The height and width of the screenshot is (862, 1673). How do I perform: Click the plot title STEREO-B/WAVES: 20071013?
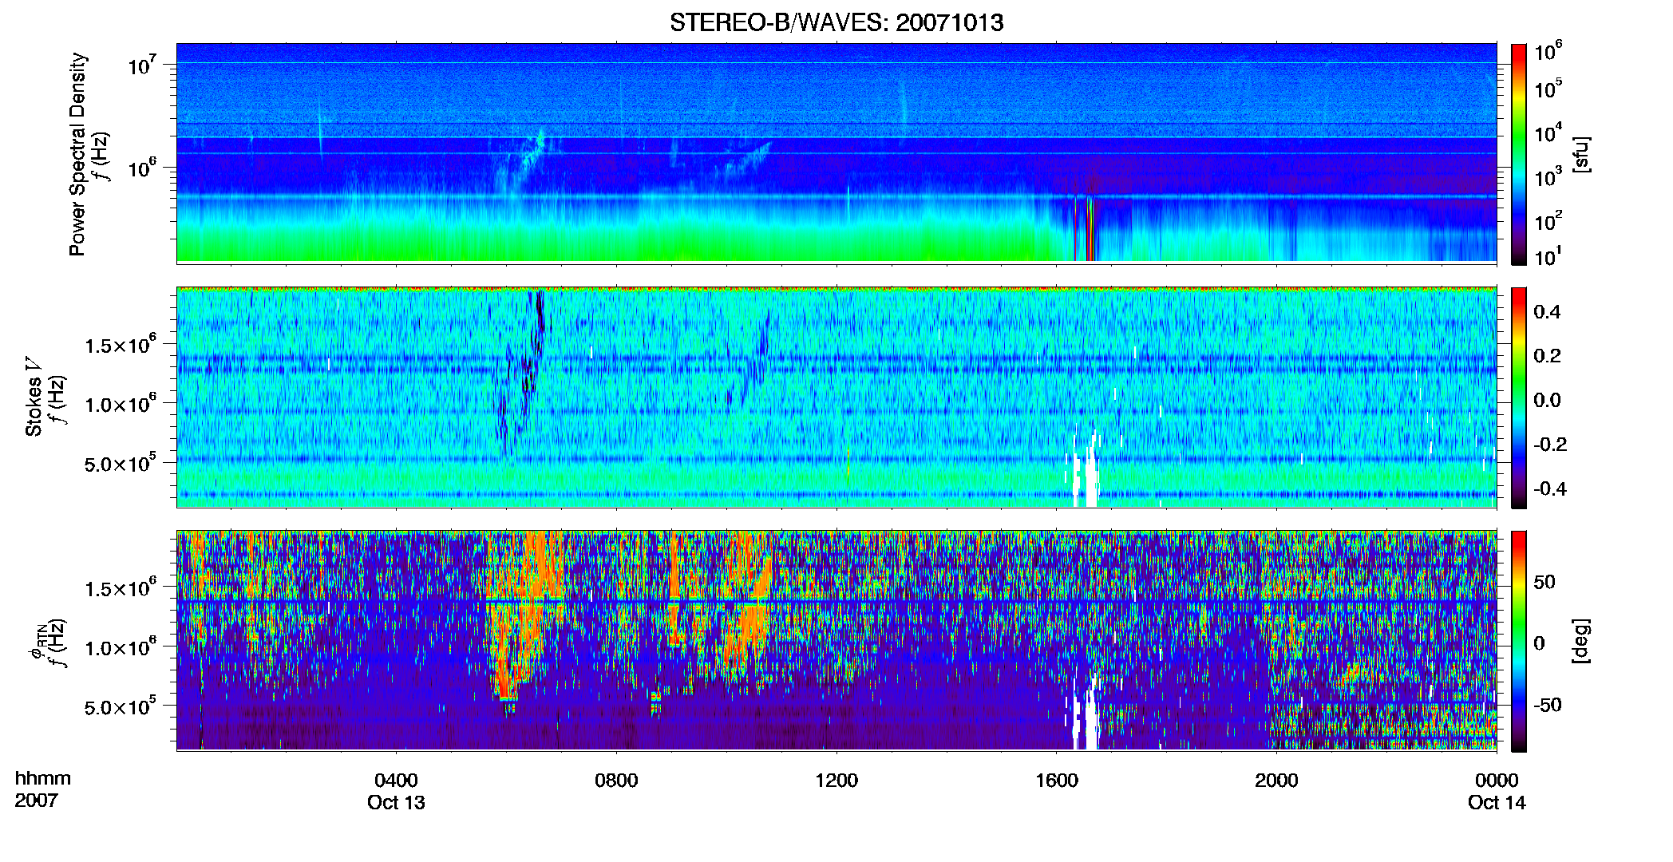point(836,22)
